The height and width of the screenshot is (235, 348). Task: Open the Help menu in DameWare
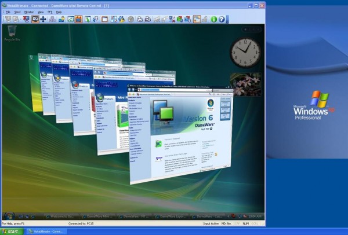tap(59, 12)
